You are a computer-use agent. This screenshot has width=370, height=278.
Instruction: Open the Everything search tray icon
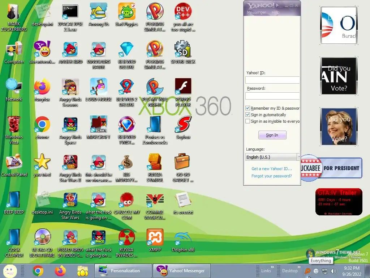(x=307, y=271)
